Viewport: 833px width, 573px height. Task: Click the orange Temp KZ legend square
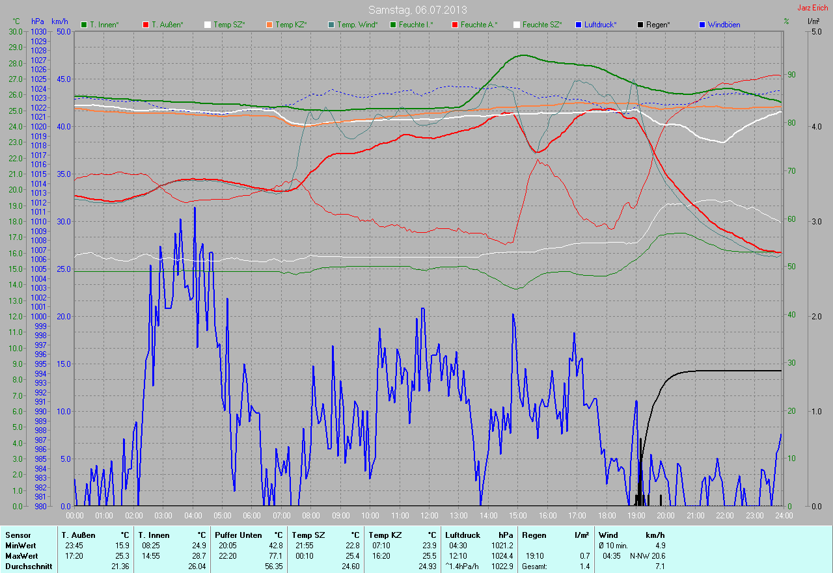pos(269,25)
